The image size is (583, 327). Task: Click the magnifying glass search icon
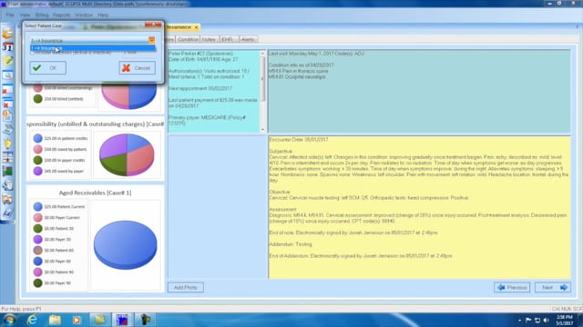(x=7, y=75)
